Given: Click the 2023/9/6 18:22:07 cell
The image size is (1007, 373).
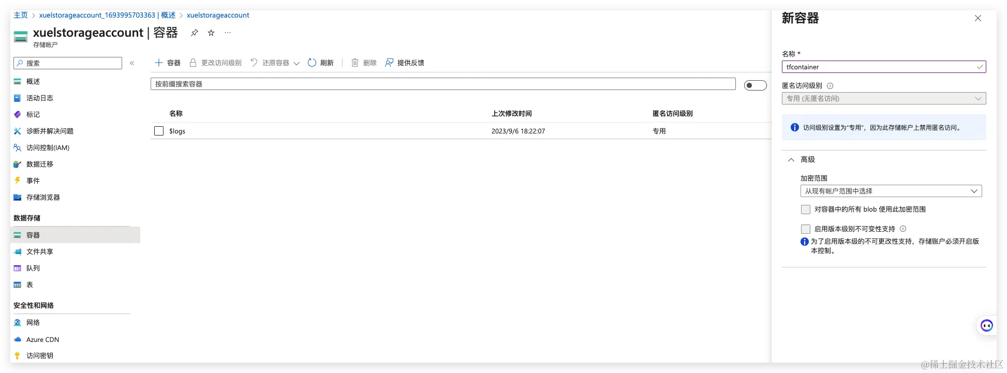Looking at the screenshot, I should click(x=518, y=131).
